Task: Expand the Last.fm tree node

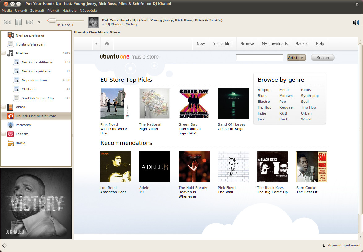Action: [3, 134]
